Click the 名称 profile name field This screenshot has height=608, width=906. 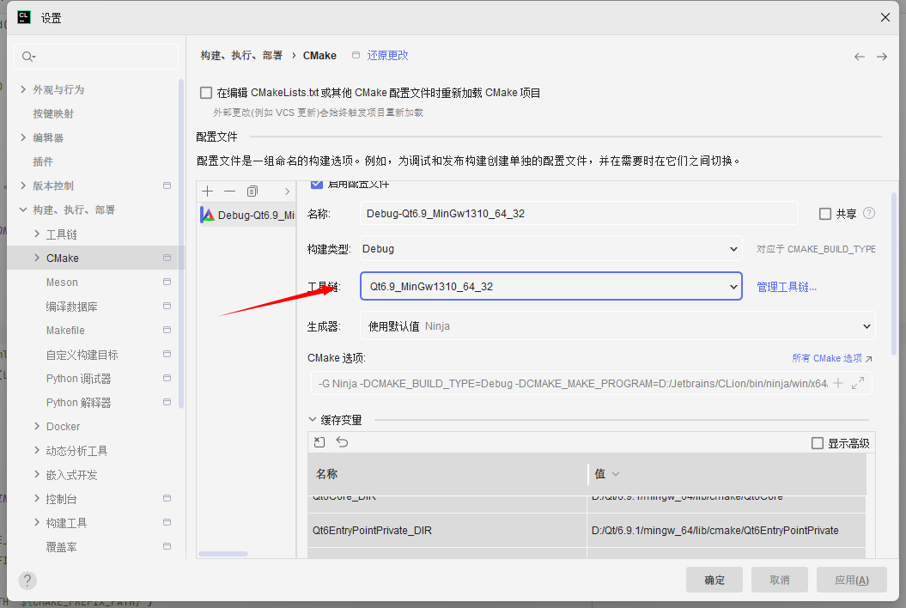(579, 213)
